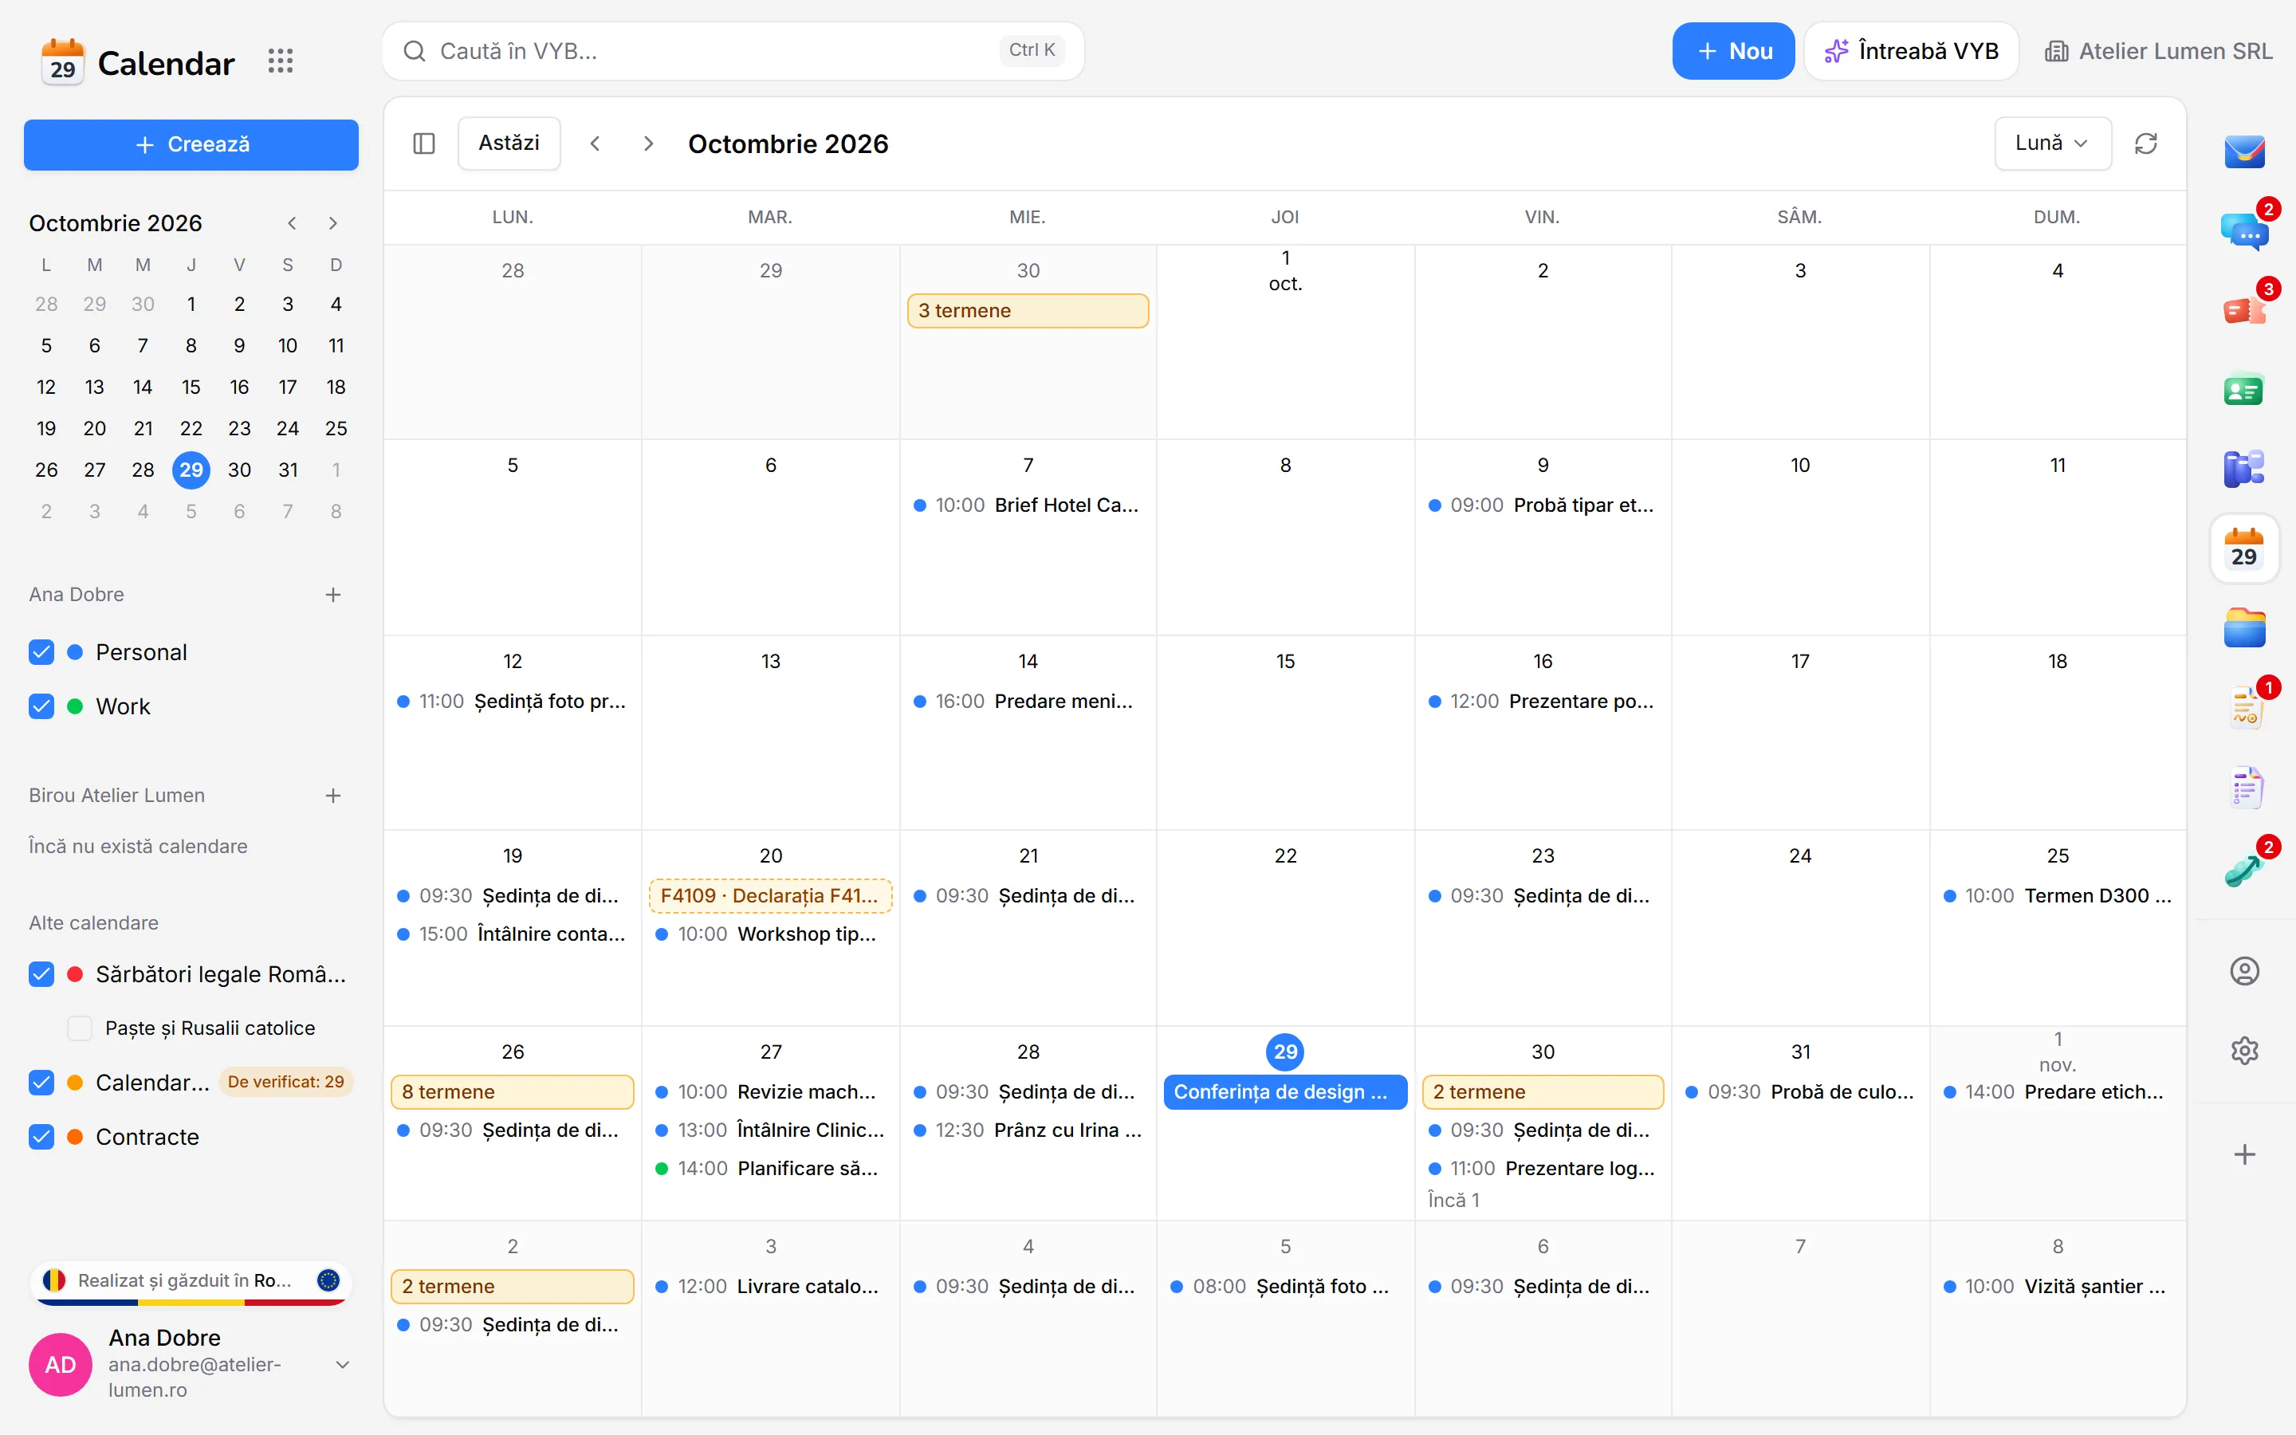Open the green contacts card app icon
The height and width of the screenshot is (1435, 2296).
pos(2244,389)
